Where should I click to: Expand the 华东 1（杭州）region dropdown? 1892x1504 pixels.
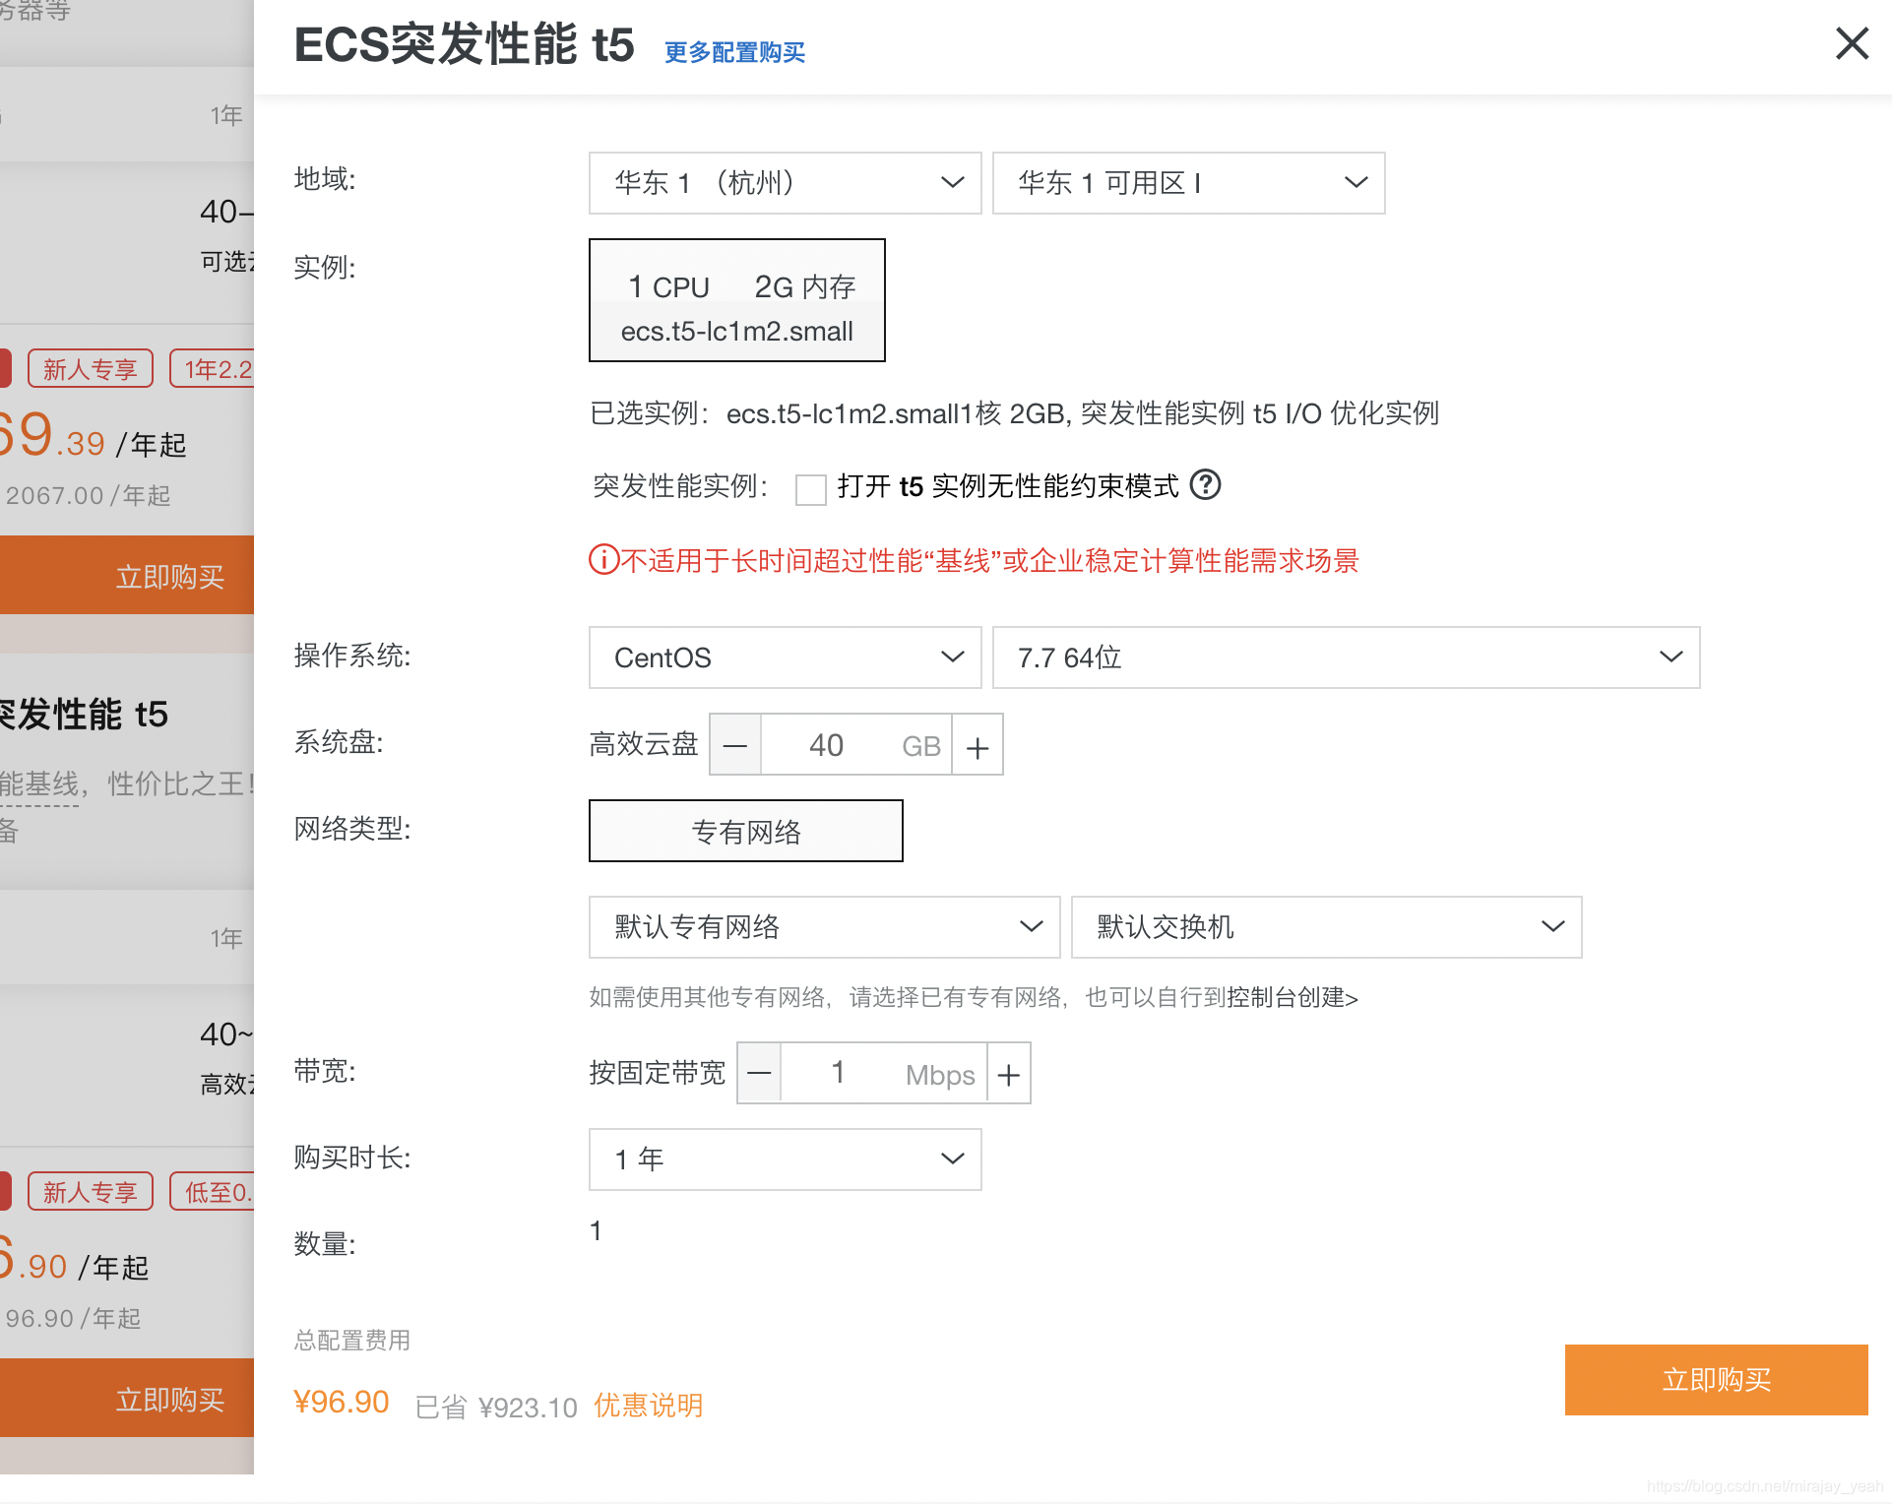pos(785,183)
